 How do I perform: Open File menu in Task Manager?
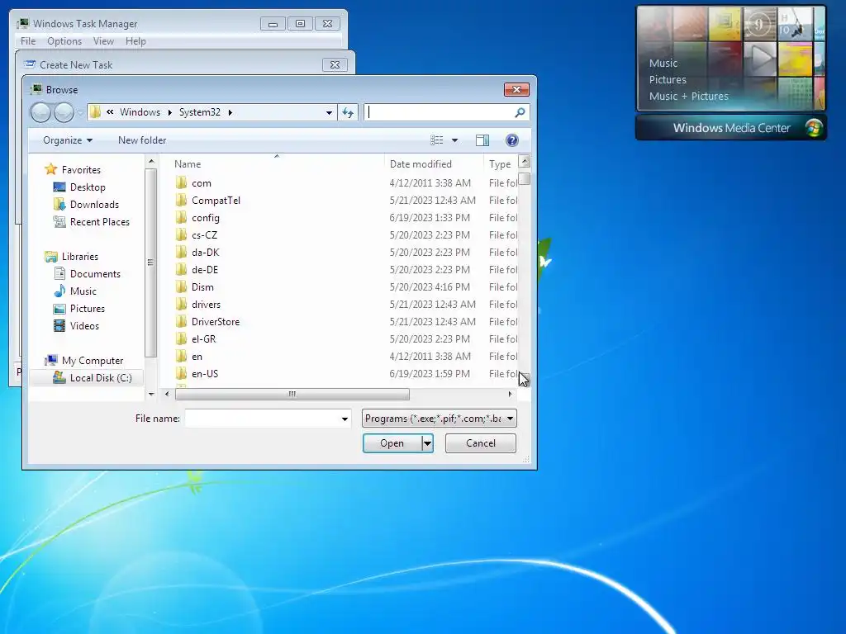28,41
